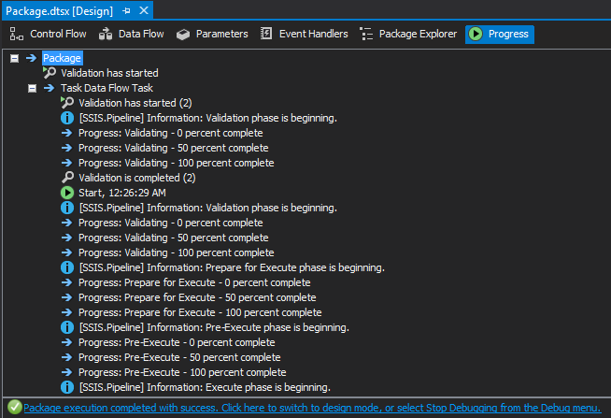The height and width of the screenshot is (418, 611).
Task: Click the Package Explorer tree icon
Action: (366, 34)
